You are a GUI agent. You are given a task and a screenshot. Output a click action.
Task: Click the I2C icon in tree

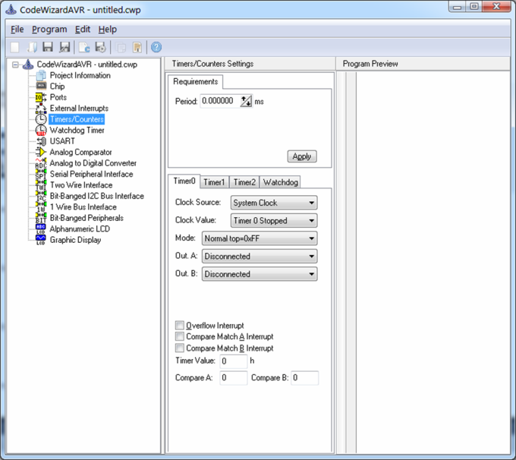tap(41, 196)
